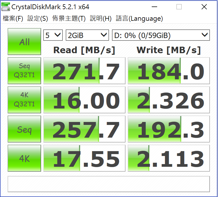218x197 pixels.
Task: Click the 4K Q32T1 write value 2.326
Action: 169,100
